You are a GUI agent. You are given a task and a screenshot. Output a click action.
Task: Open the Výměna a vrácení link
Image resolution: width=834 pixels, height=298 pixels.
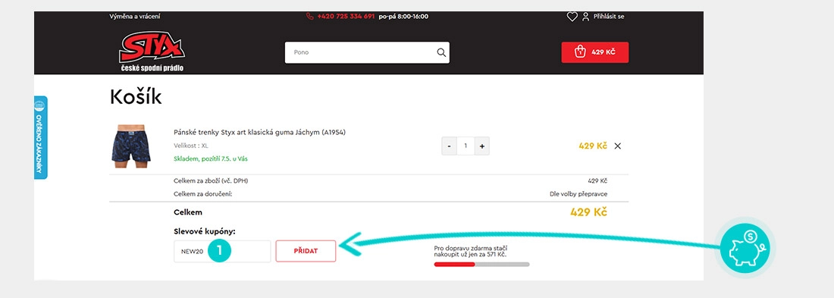tap(134, 17)
